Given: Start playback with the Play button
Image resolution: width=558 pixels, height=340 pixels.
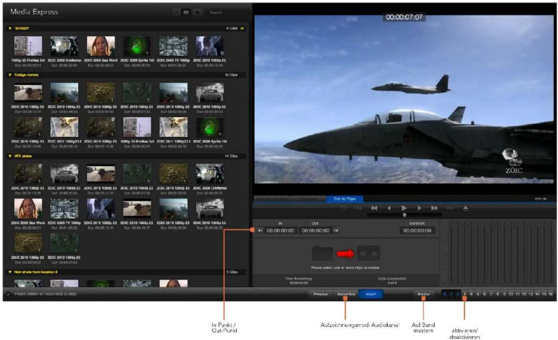Looking at the screenshot, I should pyautogui.click(x=404, y=208).
